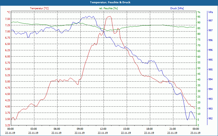Click green humidity axis value '90'
The width and height of the screenshot is (218, 136).
199,23
